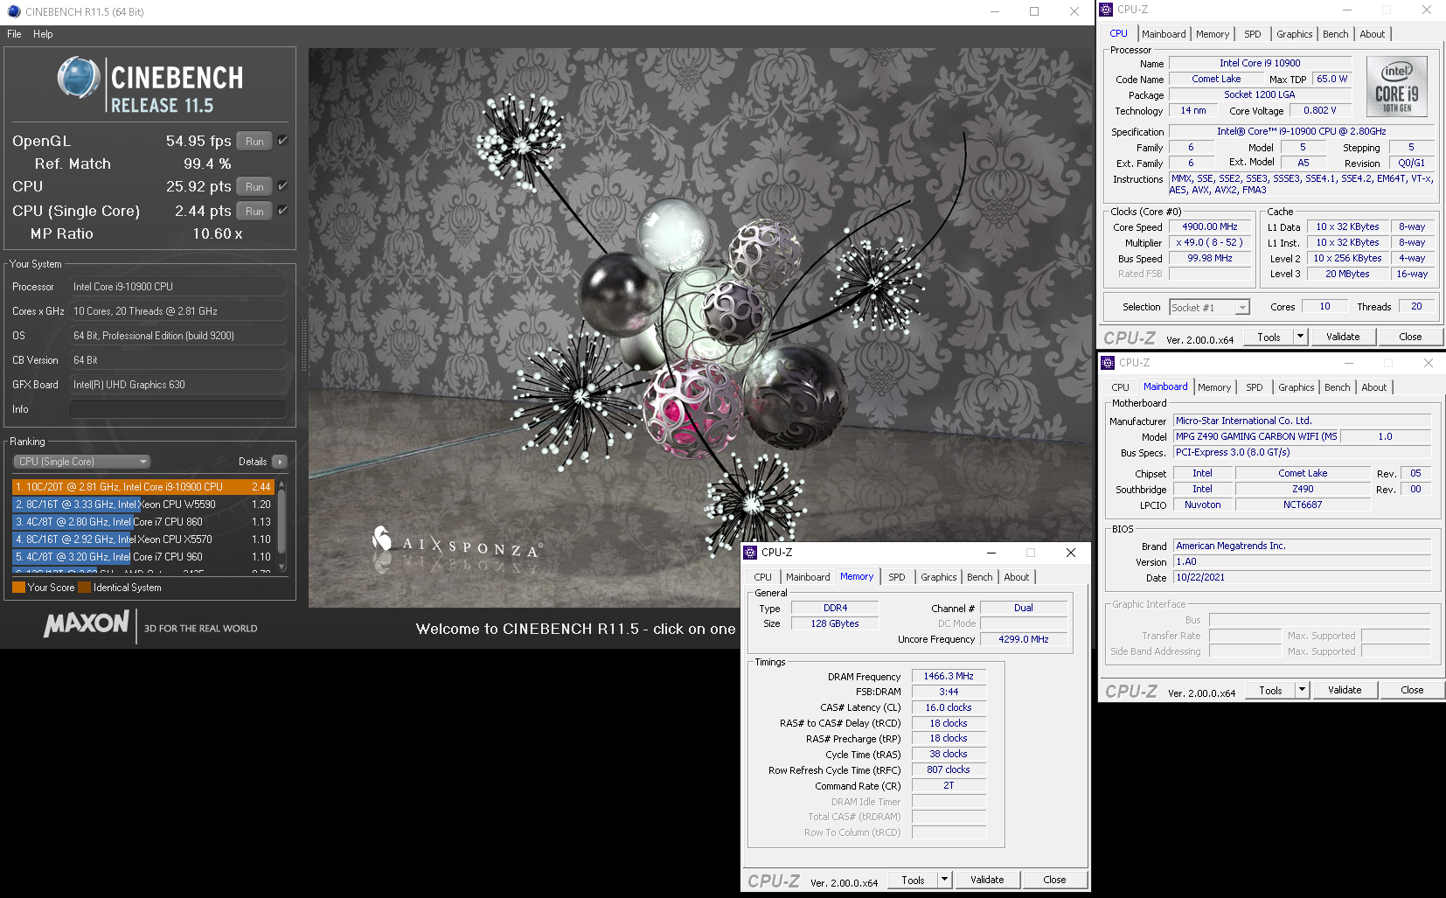Image resolution: width=1446 pixels, height=898 pixels.
Task: Click Close in the Mainboard window
Action: [1412, 690]
